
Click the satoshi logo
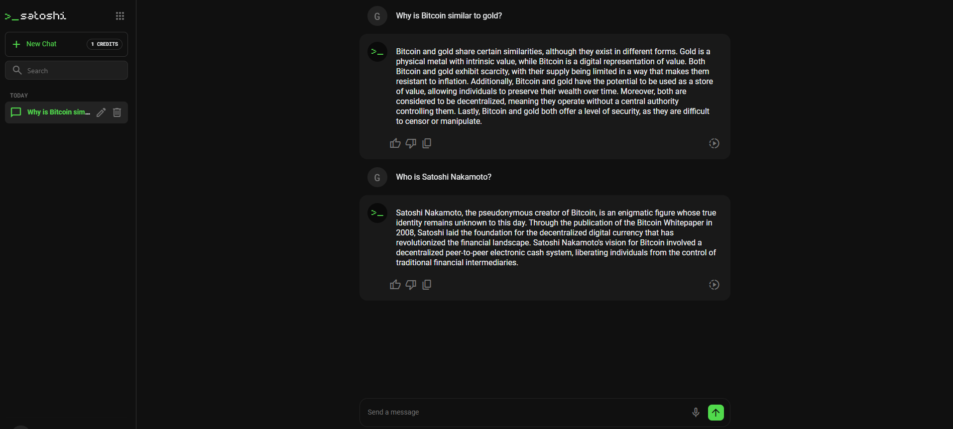36,16
